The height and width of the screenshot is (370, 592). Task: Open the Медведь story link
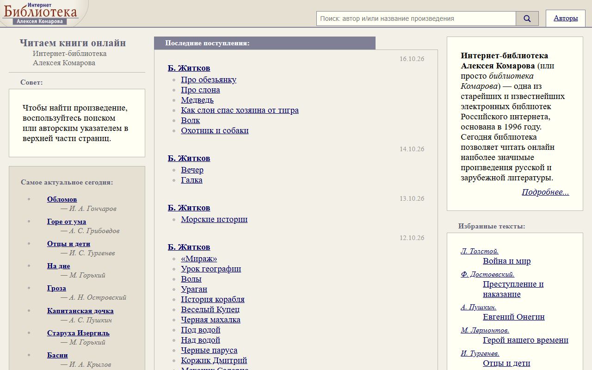(x=197, y=100)
